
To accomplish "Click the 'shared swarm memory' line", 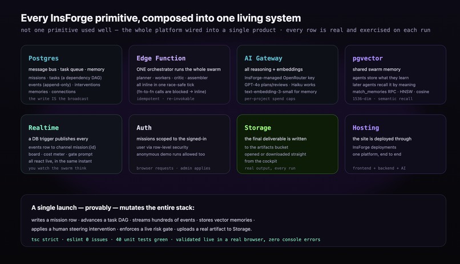I will [x=377, y=69].
